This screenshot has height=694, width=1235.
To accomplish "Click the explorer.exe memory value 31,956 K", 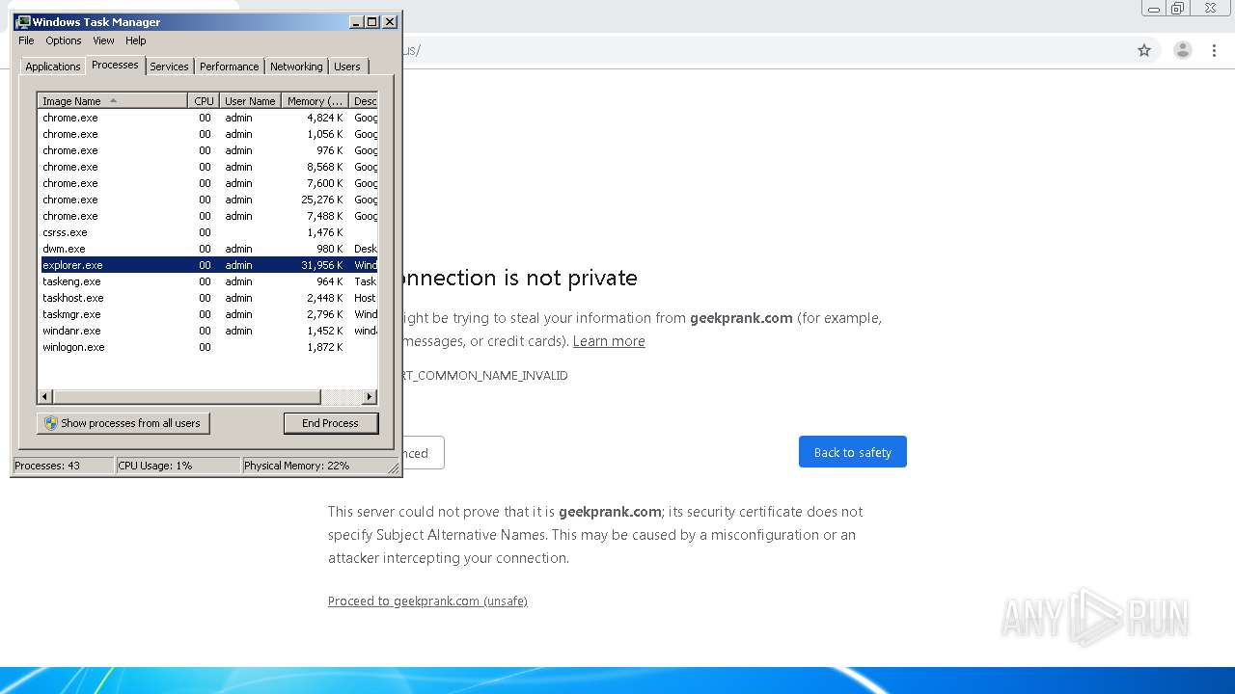I will click(322, 265).
